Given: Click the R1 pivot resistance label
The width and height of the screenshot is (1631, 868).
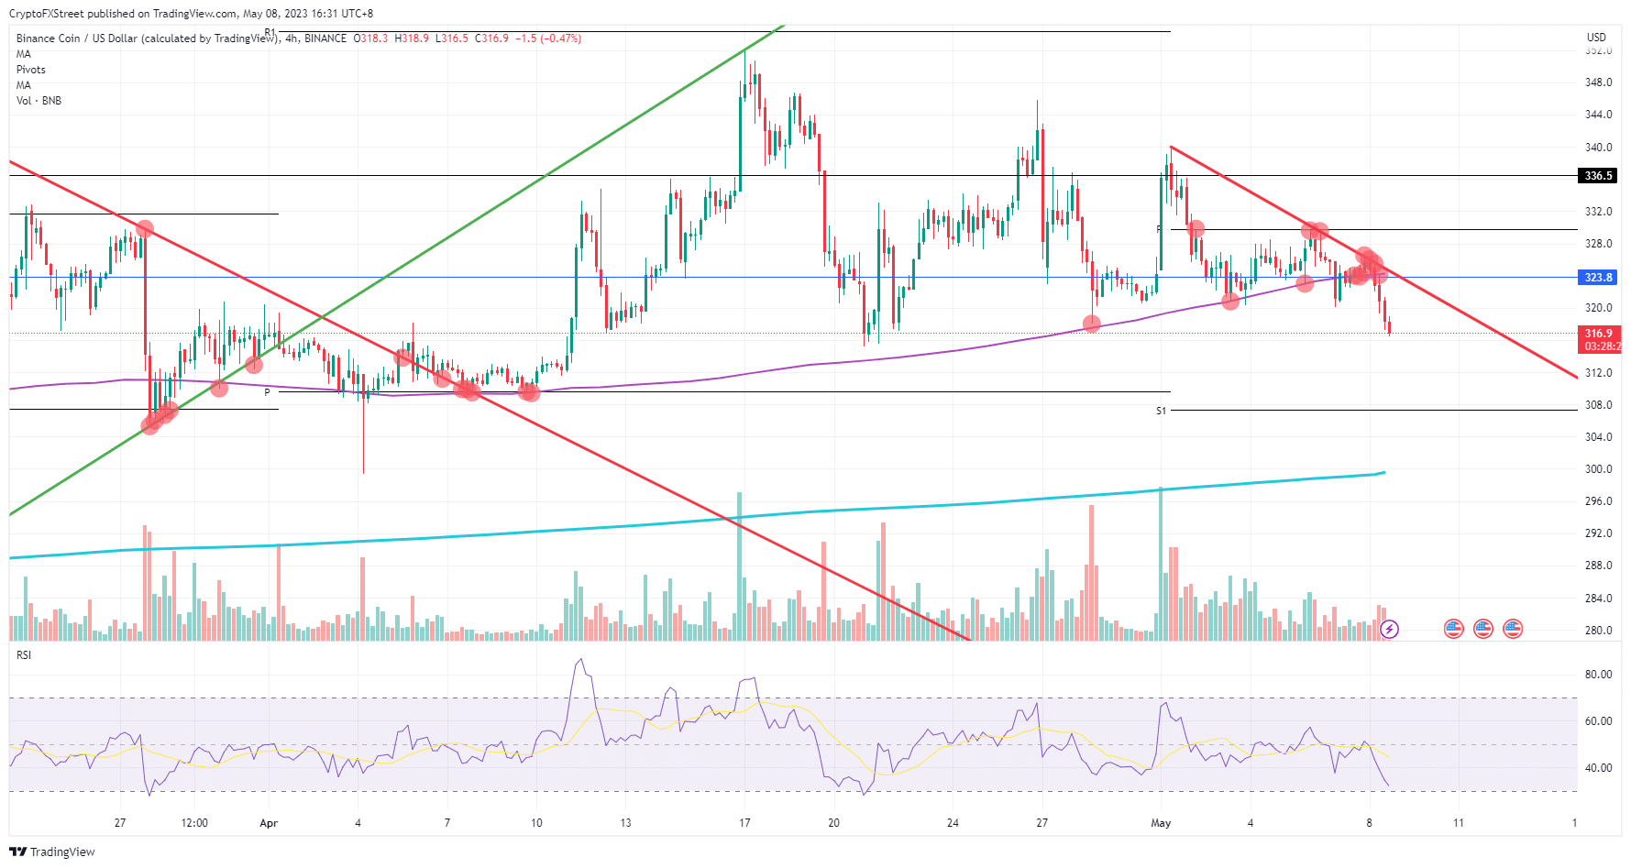Looking at the screenshot, I should tap(270, 32).
